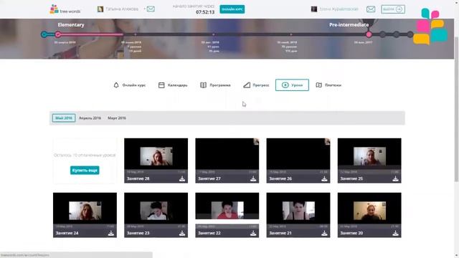This screenshot has width=459, height=258.
Task: Download Занятие 21 recording
Action: coord(324,233)
